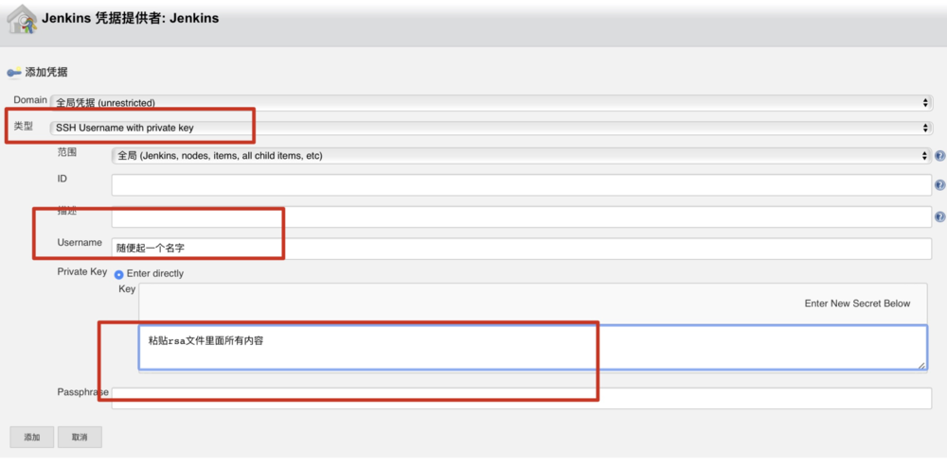The width and height of the screenshot is (947, 466).
Task: Click the Passphrase label
Action: tap(82, 392)
